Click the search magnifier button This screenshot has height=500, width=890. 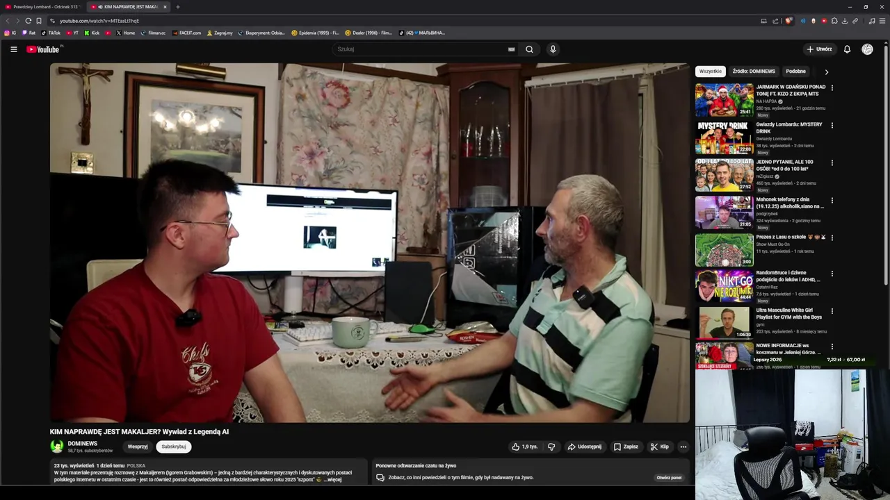(529, 49)
